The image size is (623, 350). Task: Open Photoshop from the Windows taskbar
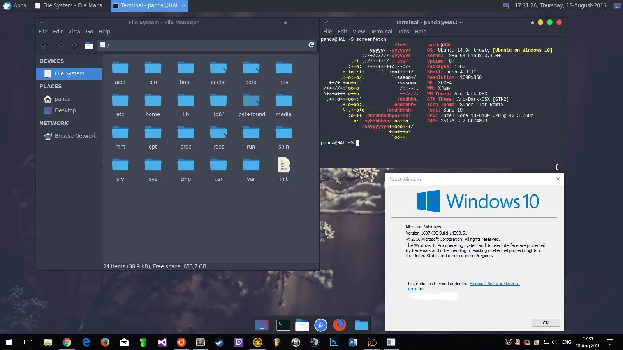click(334, 342)
